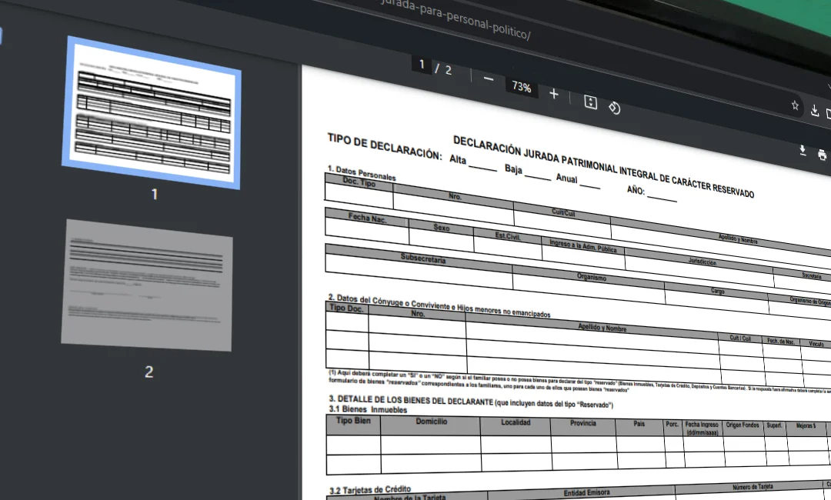Open page 2 thumbnail
Viewport: 831px width, 500px height.
pyautogui.click(x=147, y=285)
